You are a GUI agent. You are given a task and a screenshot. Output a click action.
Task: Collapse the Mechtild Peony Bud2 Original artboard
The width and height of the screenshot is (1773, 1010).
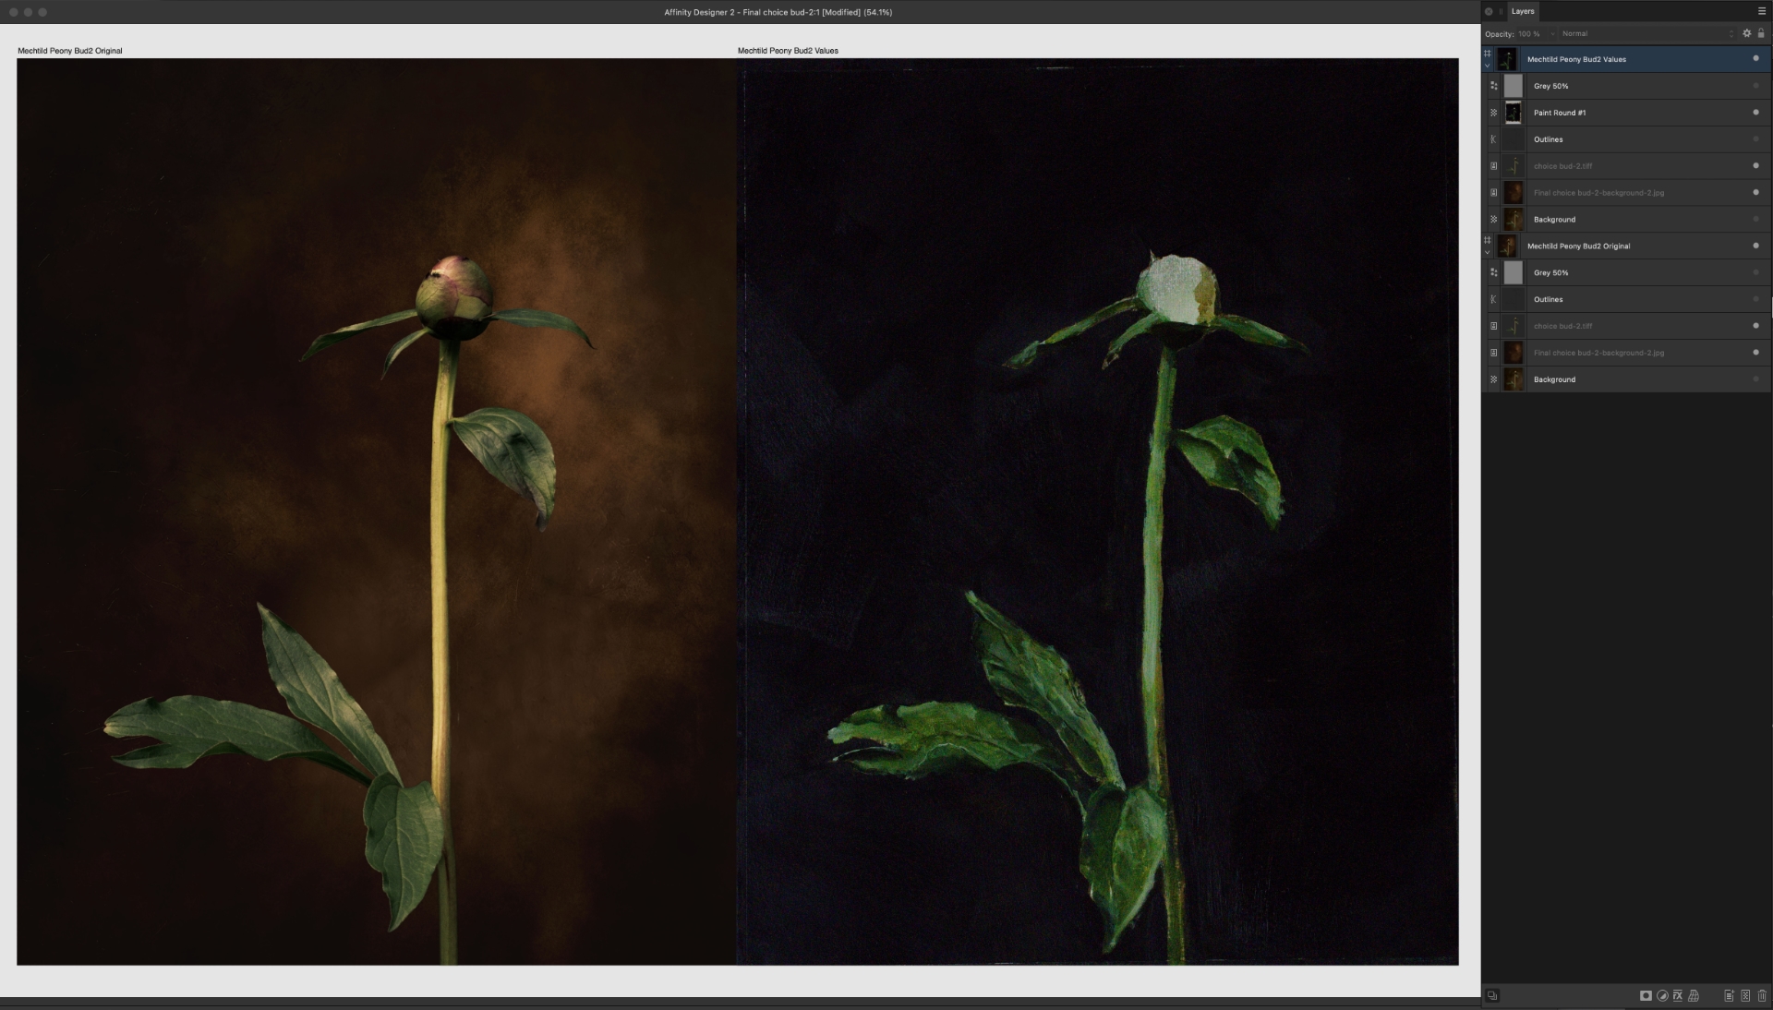tap(1487, 253)
